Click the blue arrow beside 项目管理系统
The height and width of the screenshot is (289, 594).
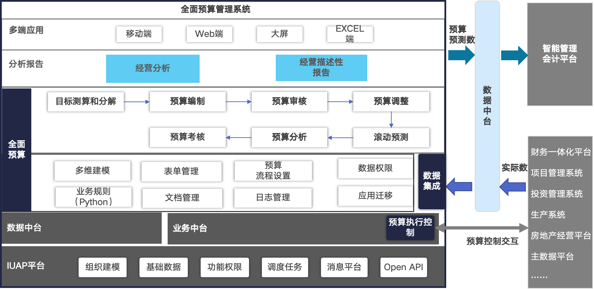tap(513, 187)
